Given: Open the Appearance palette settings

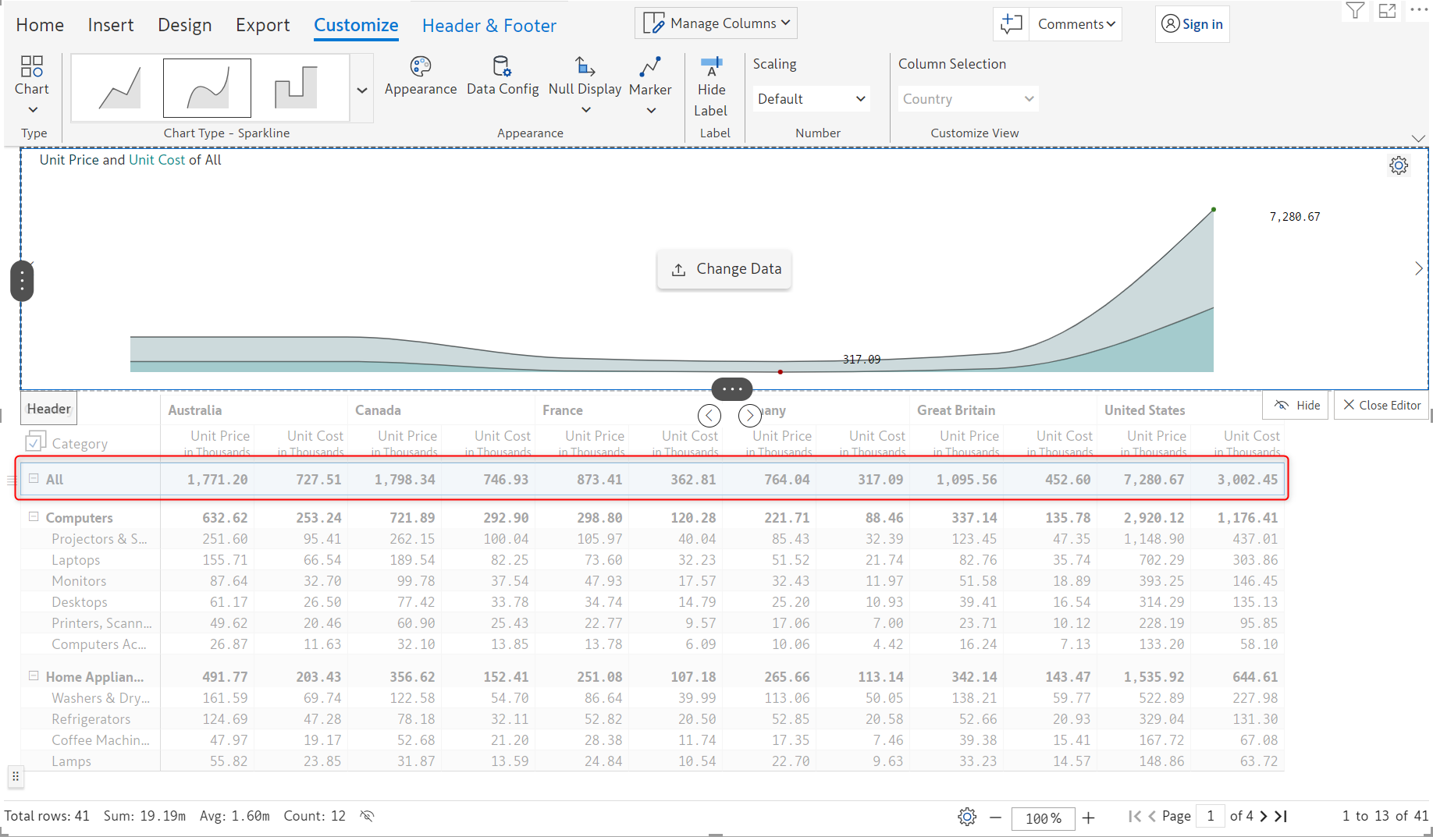Looking at the screenshot, I should click(420, 76).
